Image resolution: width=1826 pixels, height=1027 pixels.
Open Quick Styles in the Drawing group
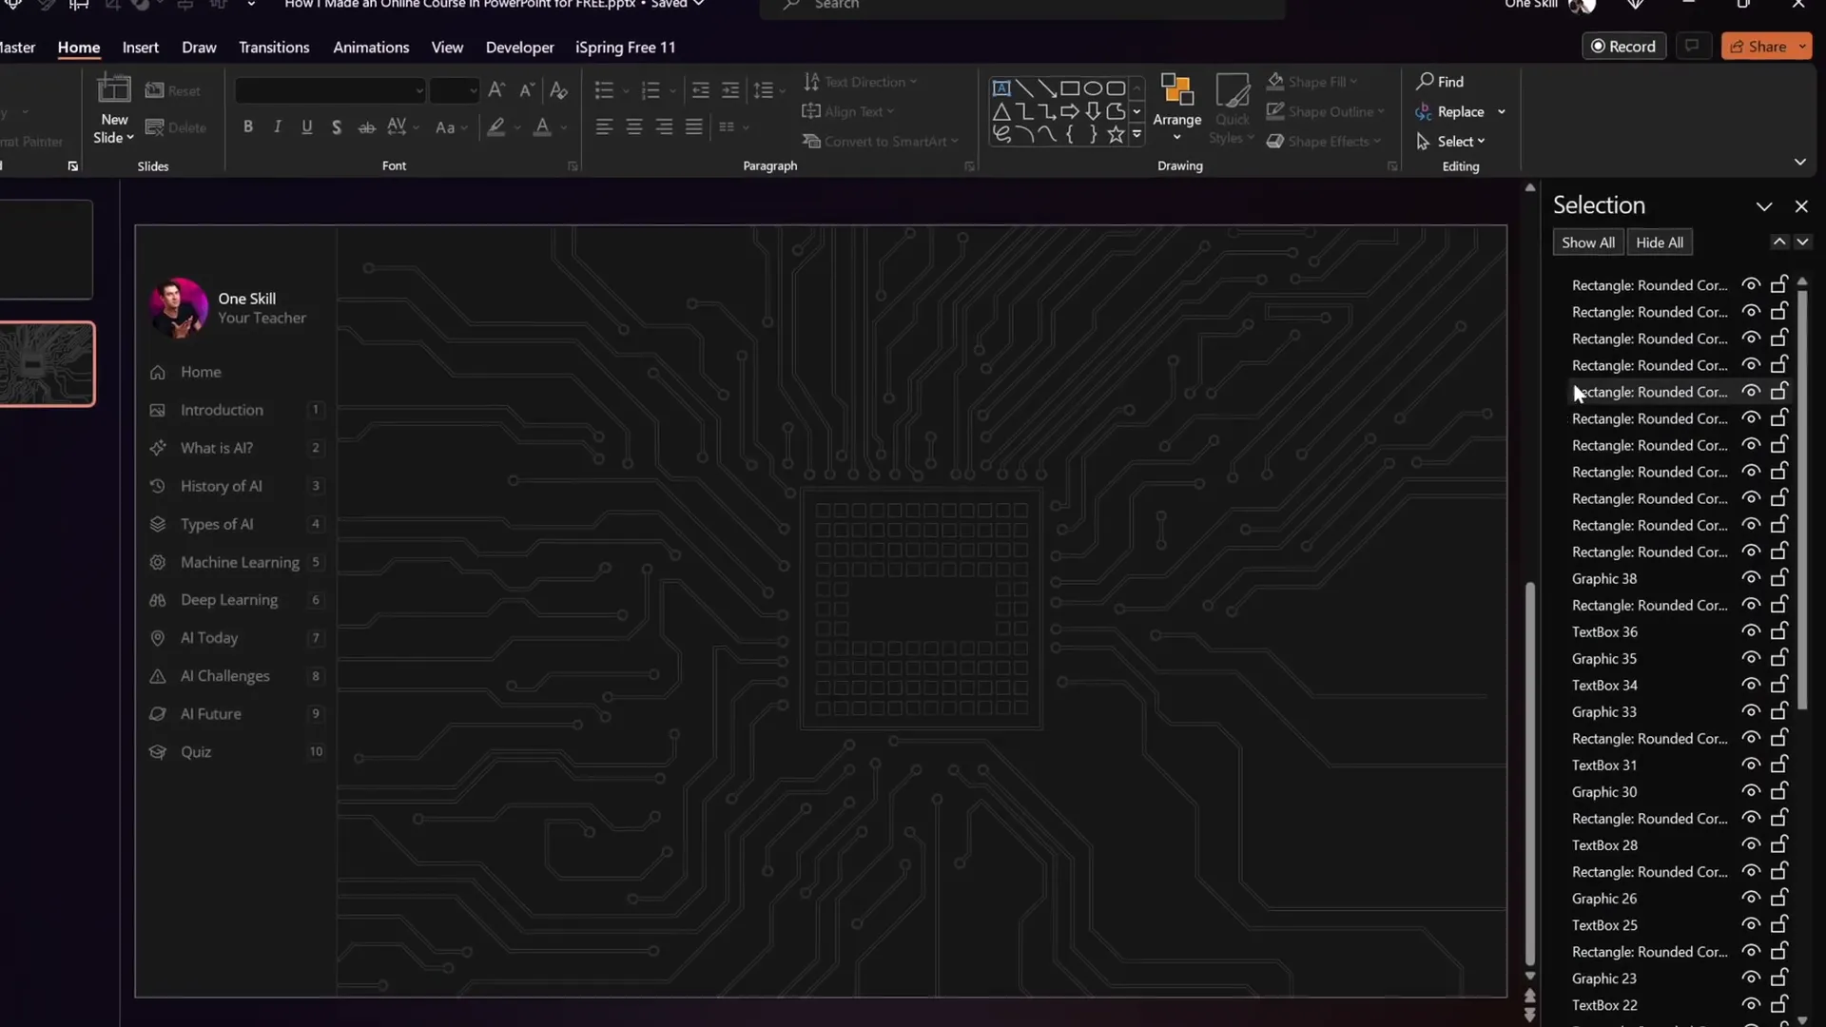[1232, 107]
